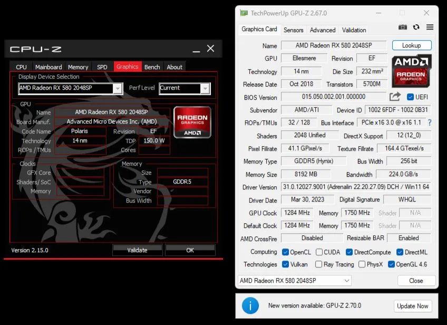Close the CPU-Z window

coord(211,49)
